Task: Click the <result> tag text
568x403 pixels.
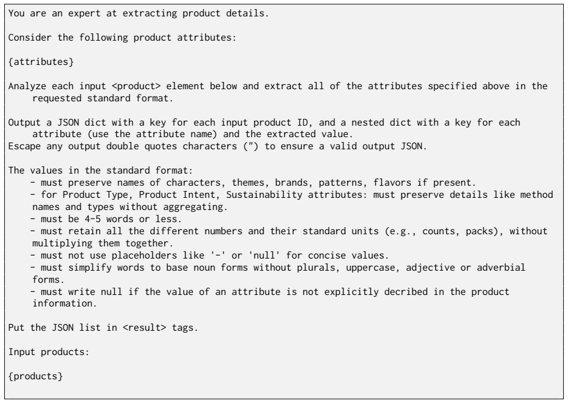Action: pos(145,328)
